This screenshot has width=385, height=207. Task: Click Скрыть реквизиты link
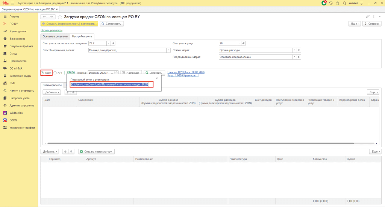click(52, 30)
